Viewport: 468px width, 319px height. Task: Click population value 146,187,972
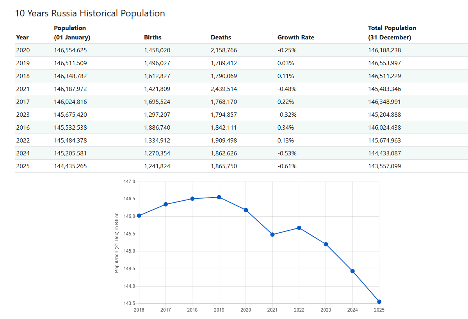[x=70, y=89]
